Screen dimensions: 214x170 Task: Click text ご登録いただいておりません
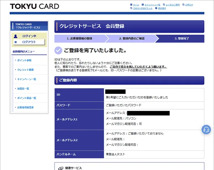click(x=145, y=133)
